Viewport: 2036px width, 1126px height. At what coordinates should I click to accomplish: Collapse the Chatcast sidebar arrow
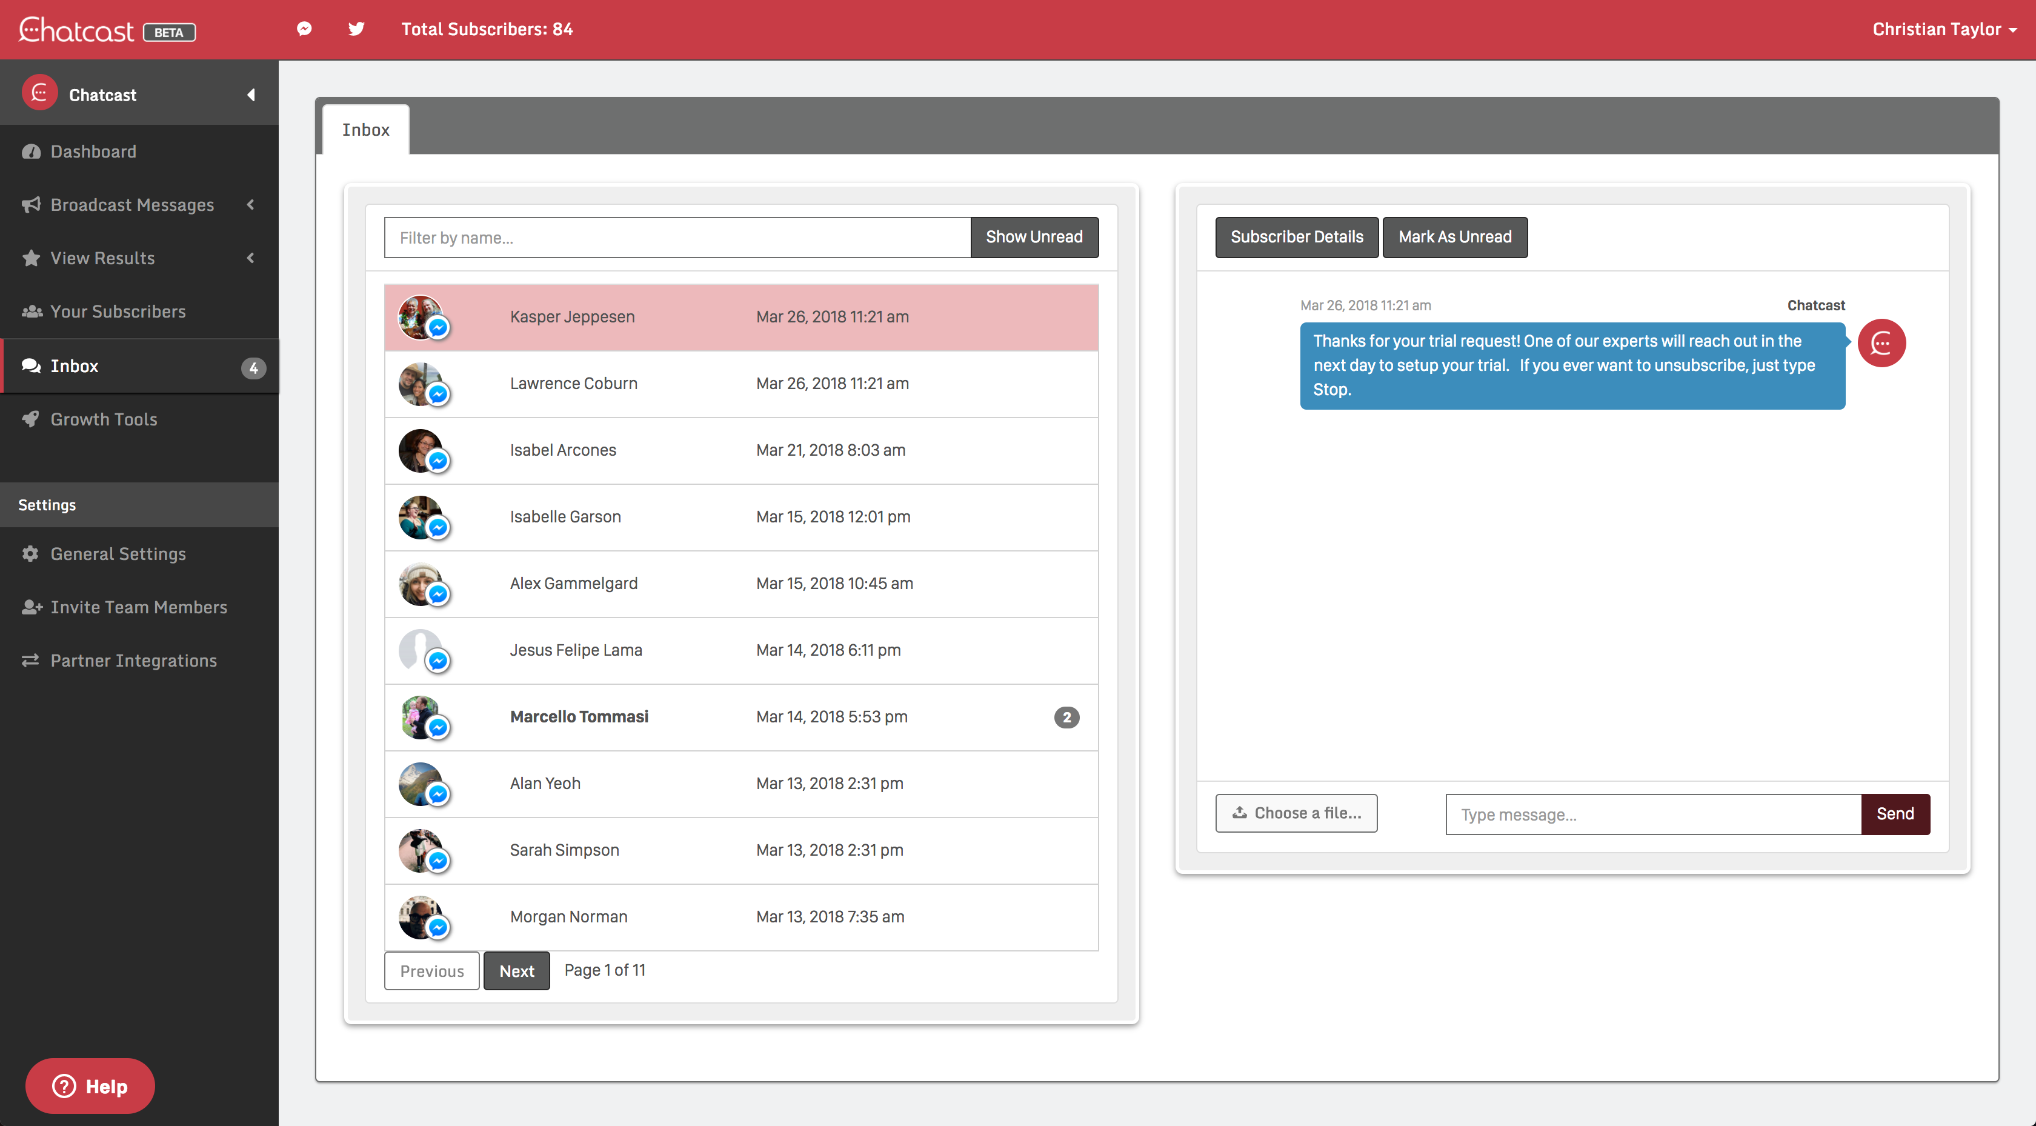tap(251, 95)
